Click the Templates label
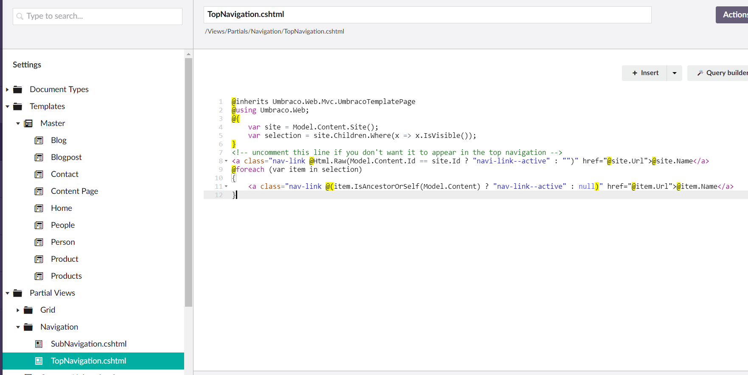 click(47, 106)
